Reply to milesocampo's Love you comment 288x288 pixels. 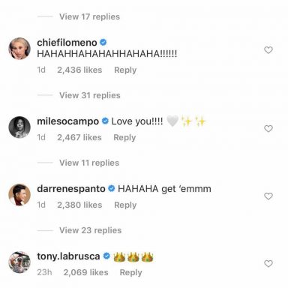[x=124, y=137]
